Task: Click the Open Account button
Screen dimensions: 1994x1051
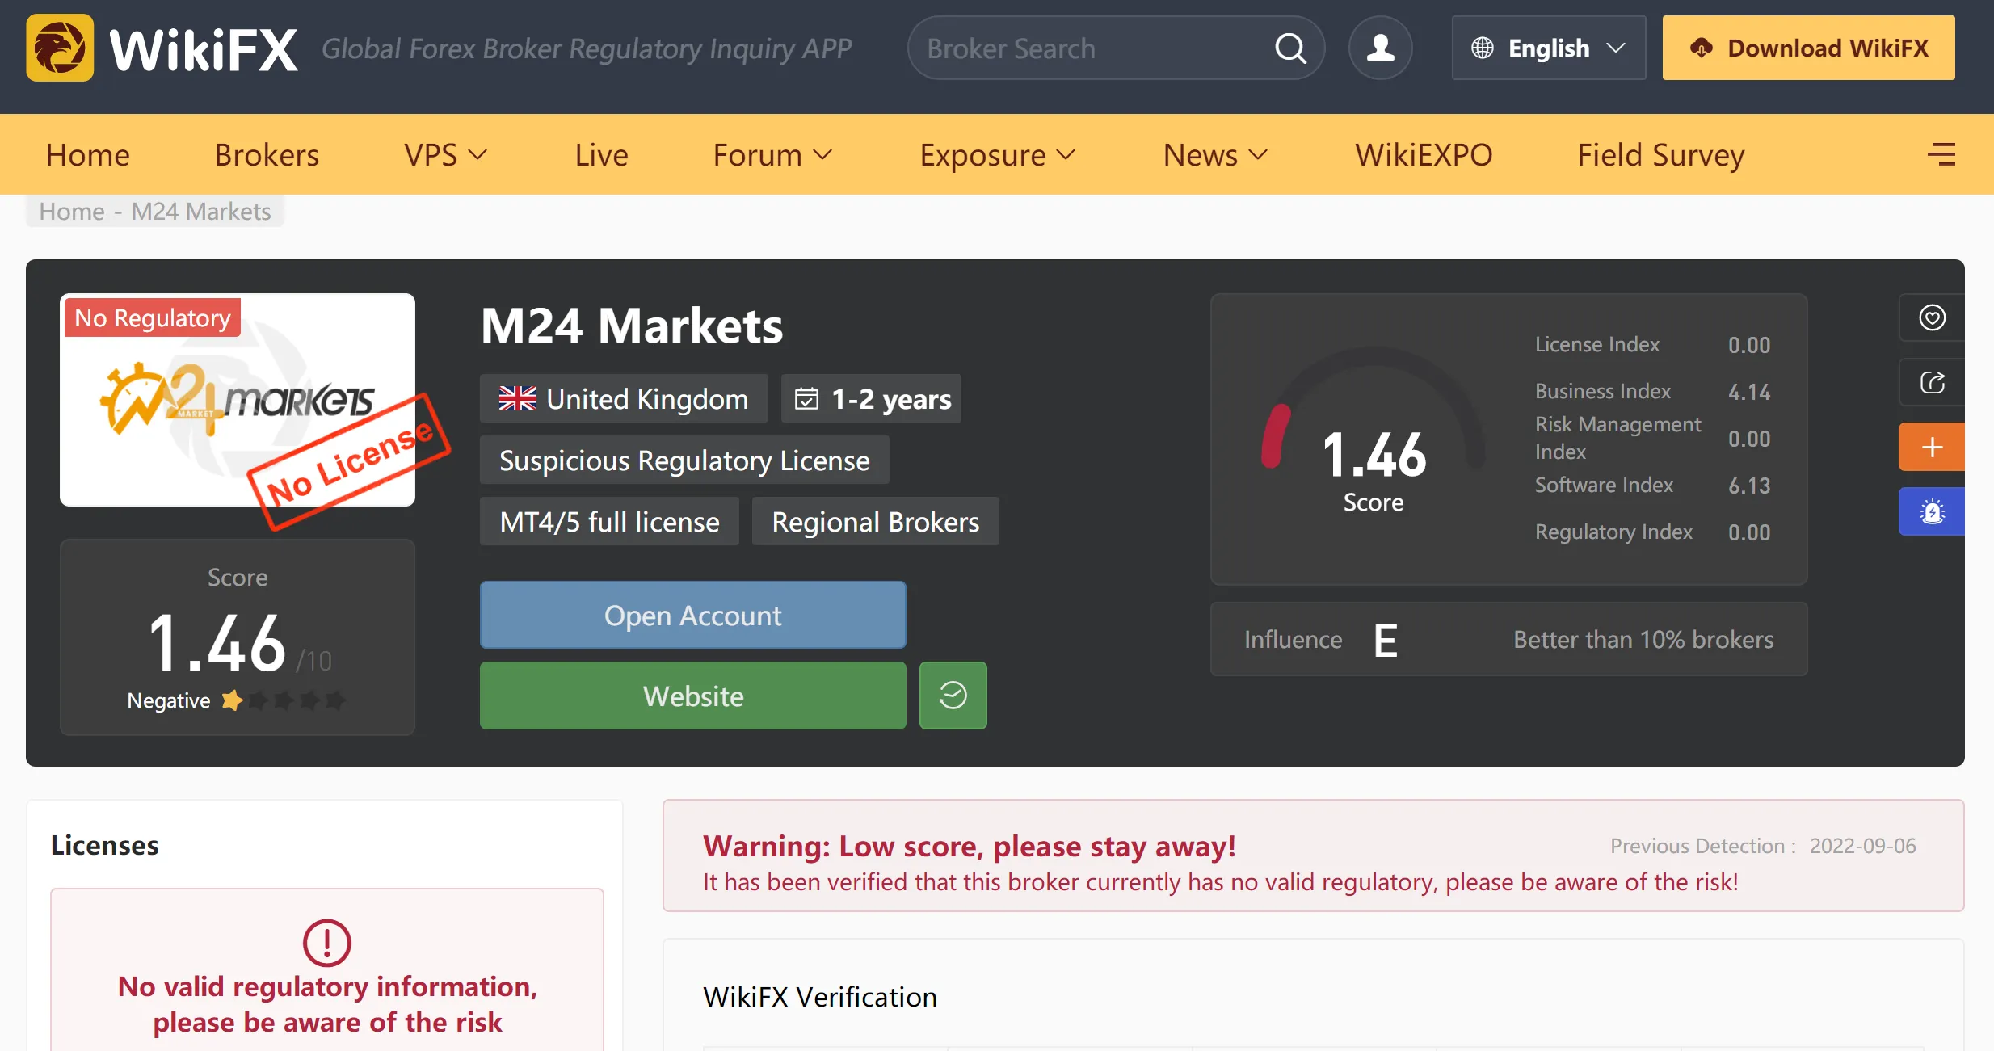Action: [x=692, y=615]
